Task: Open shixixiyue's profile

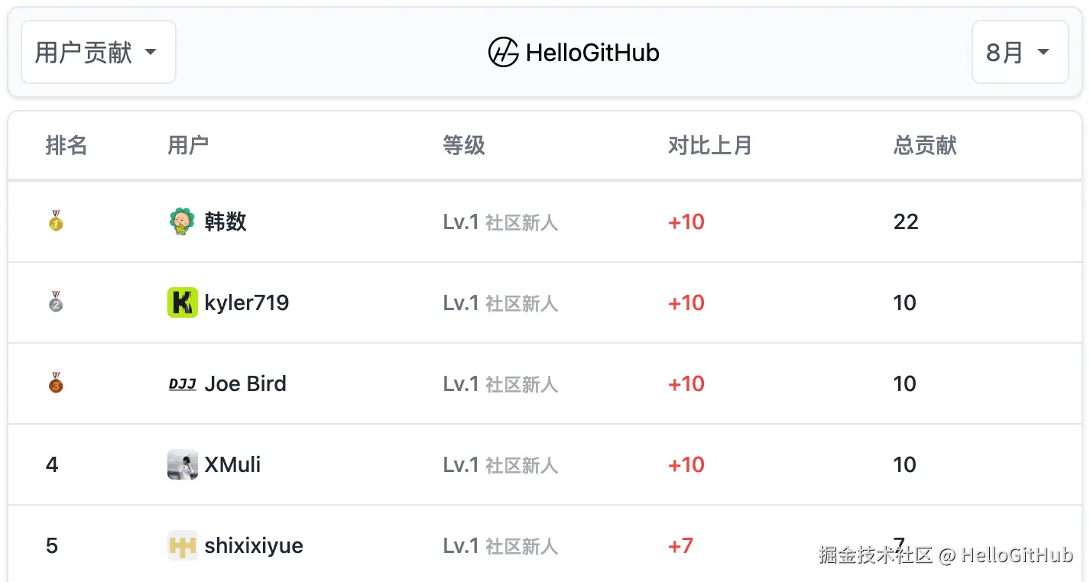Action: [x=254, y=545]
